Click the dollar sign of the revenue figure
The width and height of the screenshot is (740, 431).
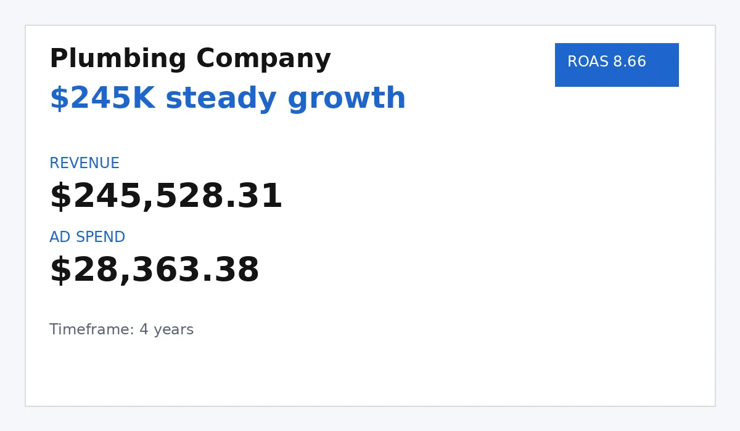(x=60, y=197)
